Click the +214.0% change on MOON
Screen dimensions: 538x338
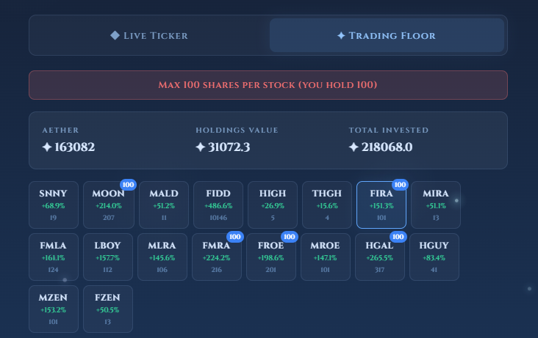109,206
